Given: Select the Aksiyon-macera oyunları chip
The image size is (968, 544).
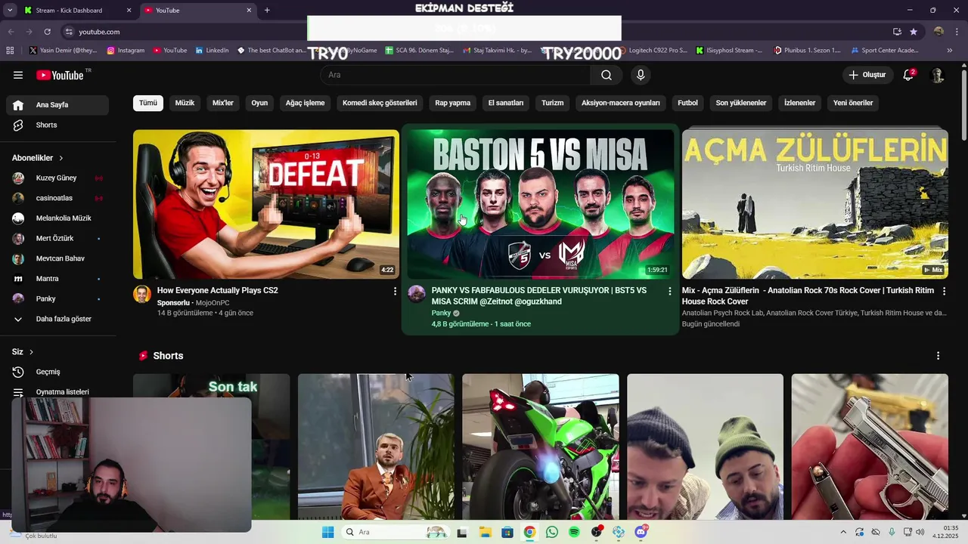Looking at the screenshot, I should pyautogui.click(x=620, y=103).
